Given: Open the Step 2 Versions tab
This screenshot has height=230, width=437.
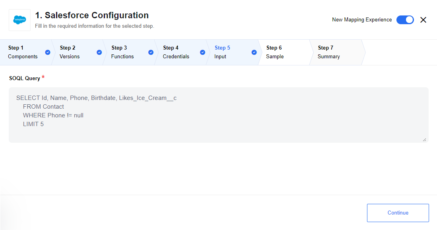Looking at the screenshot, I should tap(78, 52).
